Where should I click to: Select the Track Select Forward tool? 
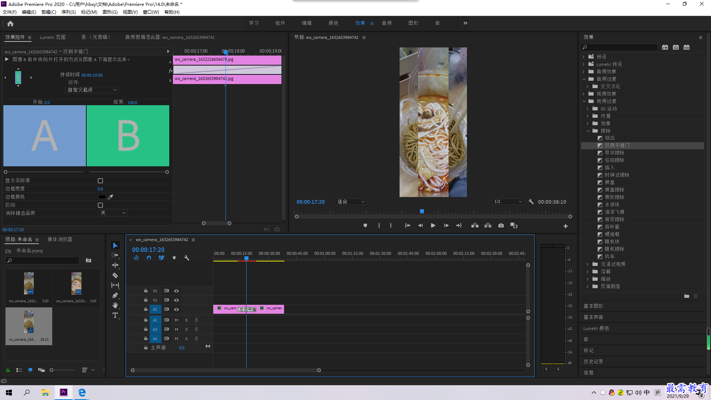(115, 255)
